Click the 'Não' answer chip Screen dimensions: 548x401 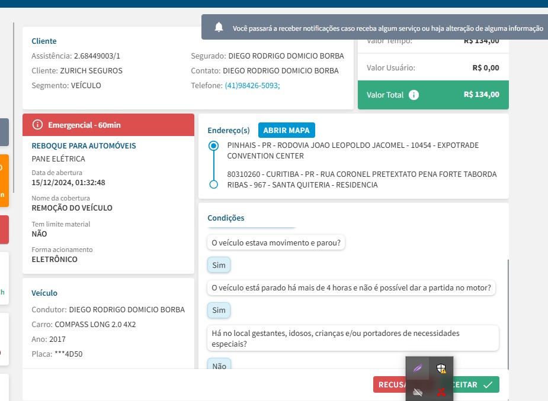[219, 365]
